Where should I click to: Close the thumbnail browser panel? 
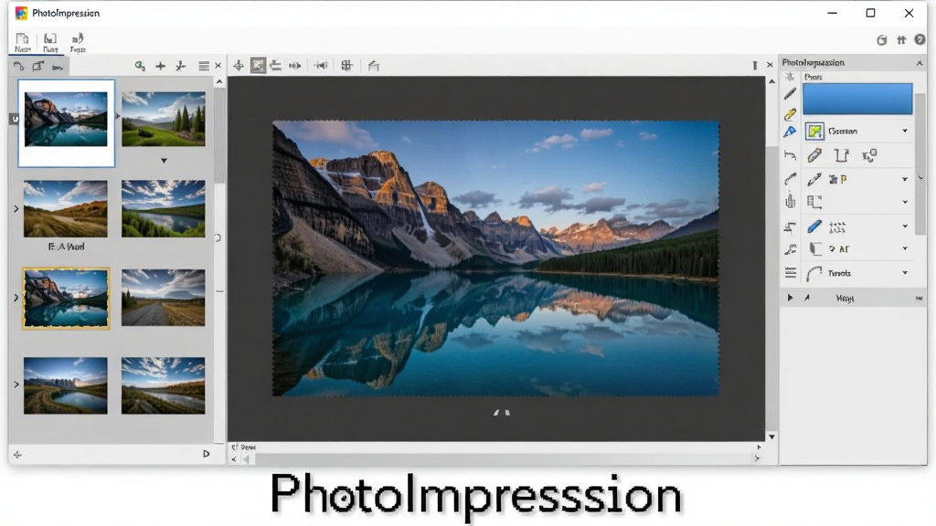point(218,66)
